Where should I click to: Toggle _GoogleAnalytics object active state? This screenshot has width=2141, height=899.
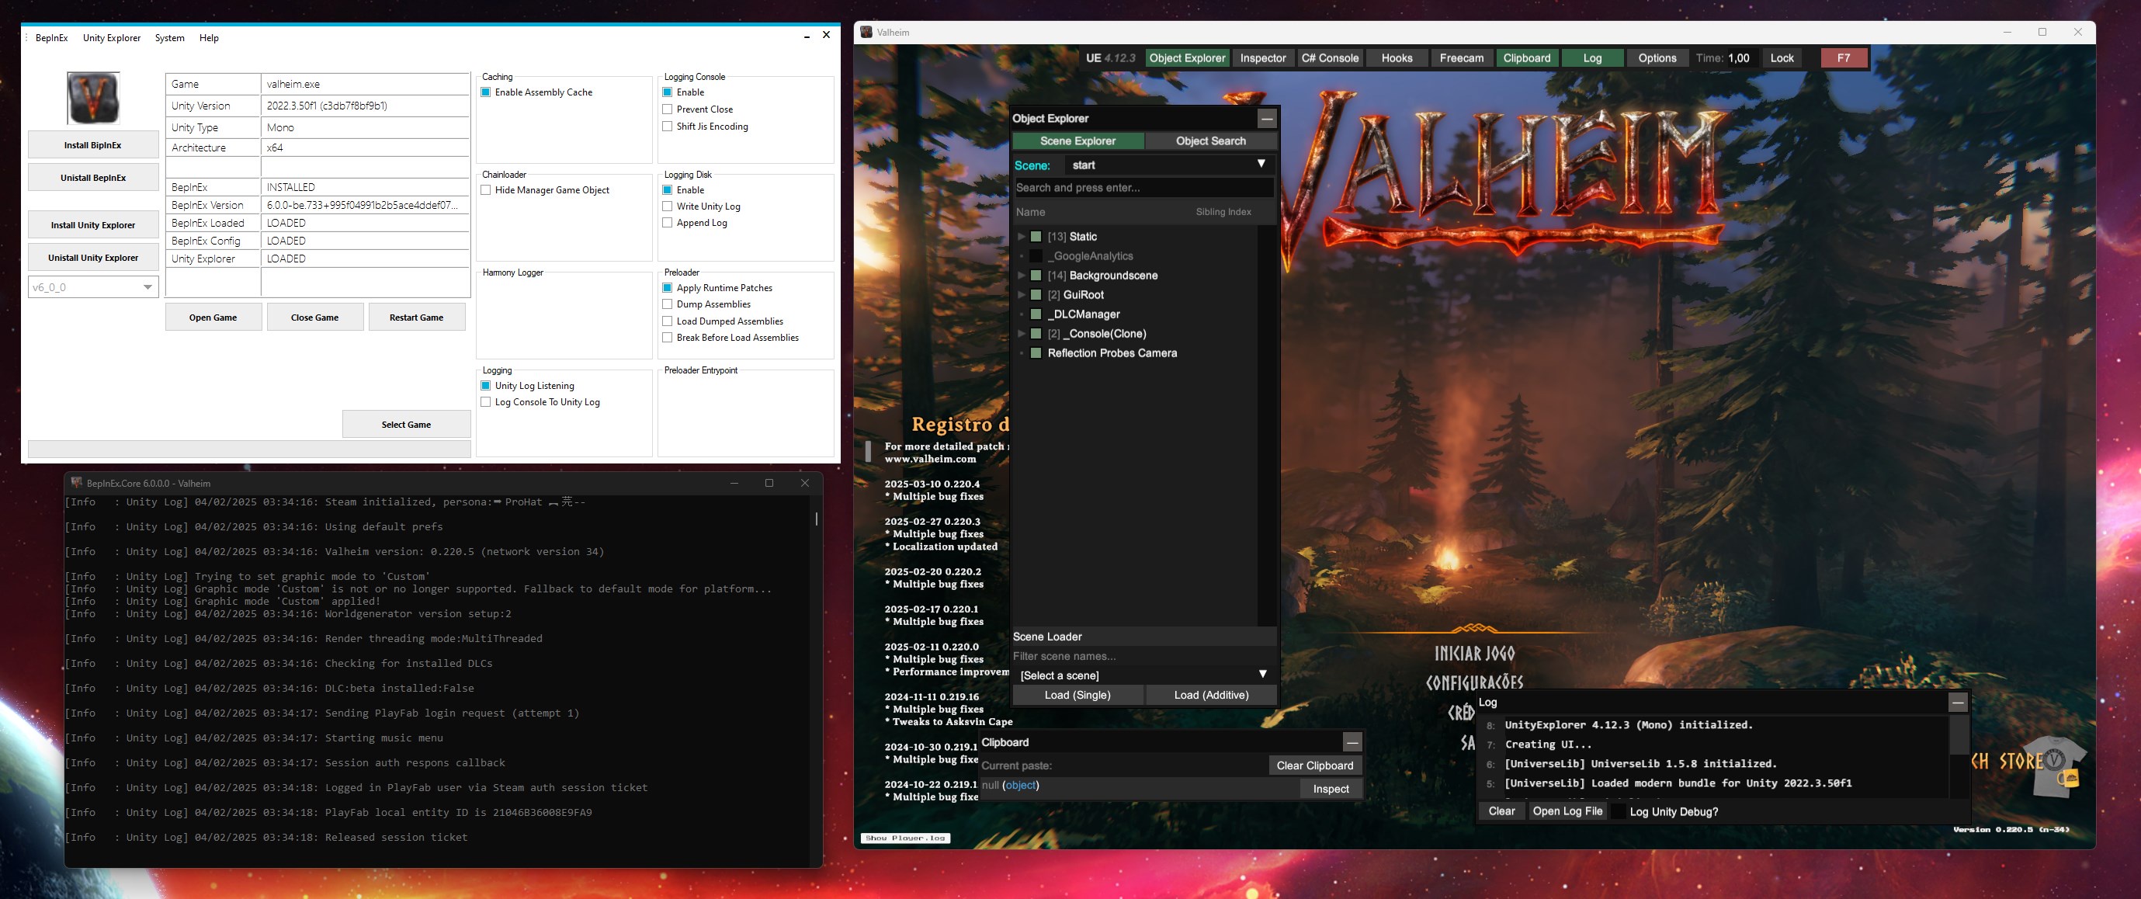1036,257
